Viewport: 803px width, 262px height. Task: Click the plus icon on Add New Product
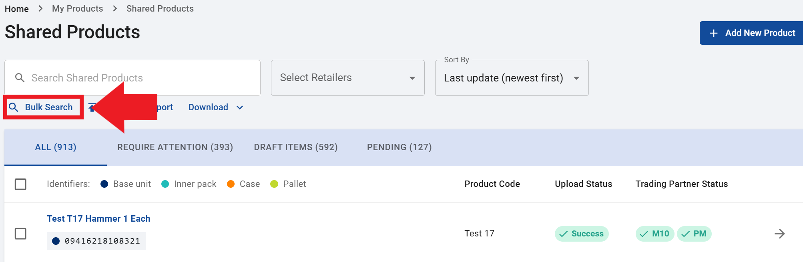click(x=713, y=33)
